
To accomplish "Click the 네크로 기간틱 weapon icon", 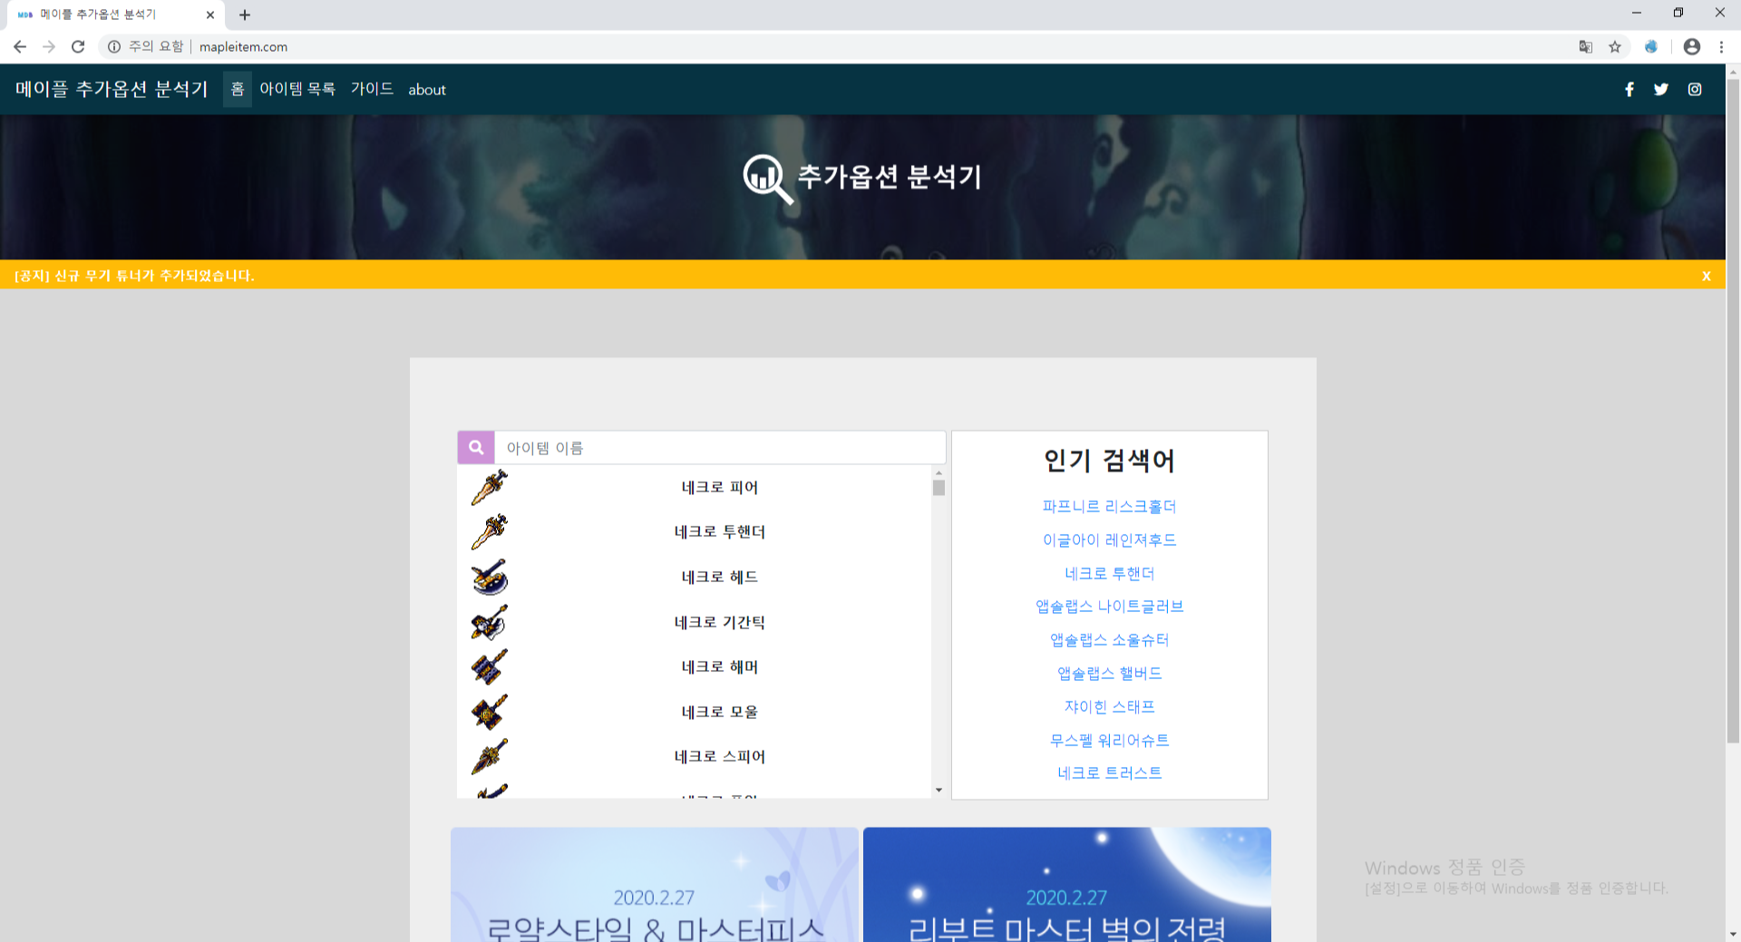I will tap(489, 622).
